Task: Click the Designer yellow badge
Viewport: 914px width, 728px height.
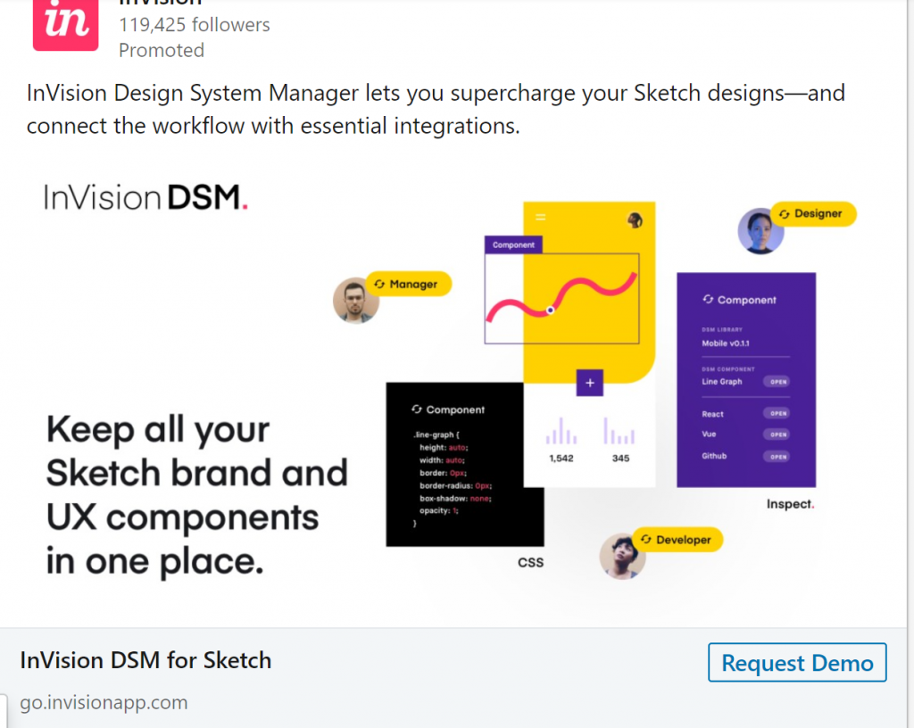Action: click(x=813, y=214)
